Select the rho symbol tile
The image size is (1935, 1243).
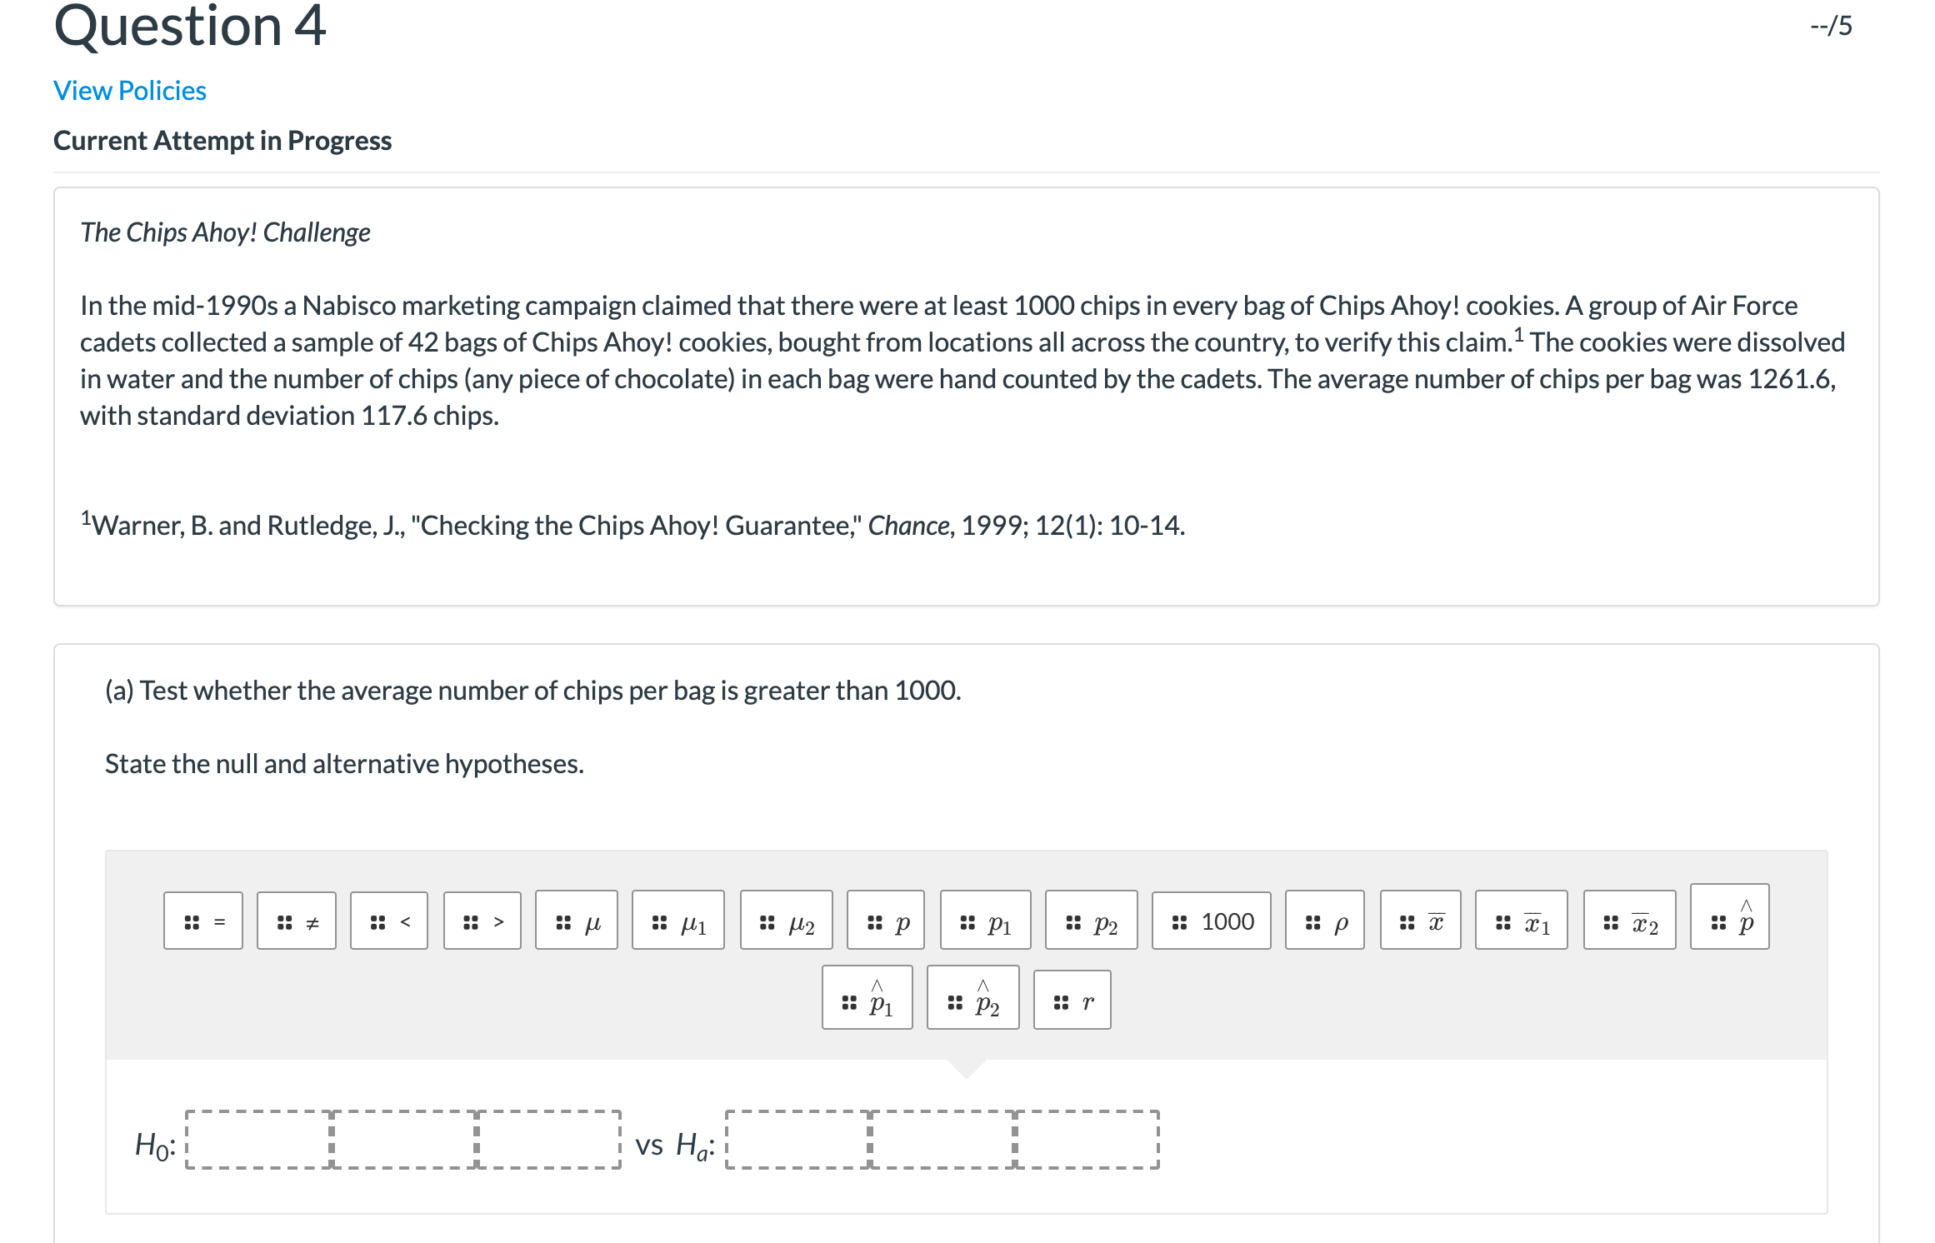(1325, 921)
